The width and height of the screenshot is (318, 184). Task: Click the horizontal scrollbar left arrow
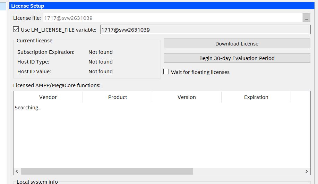[17, 172]
